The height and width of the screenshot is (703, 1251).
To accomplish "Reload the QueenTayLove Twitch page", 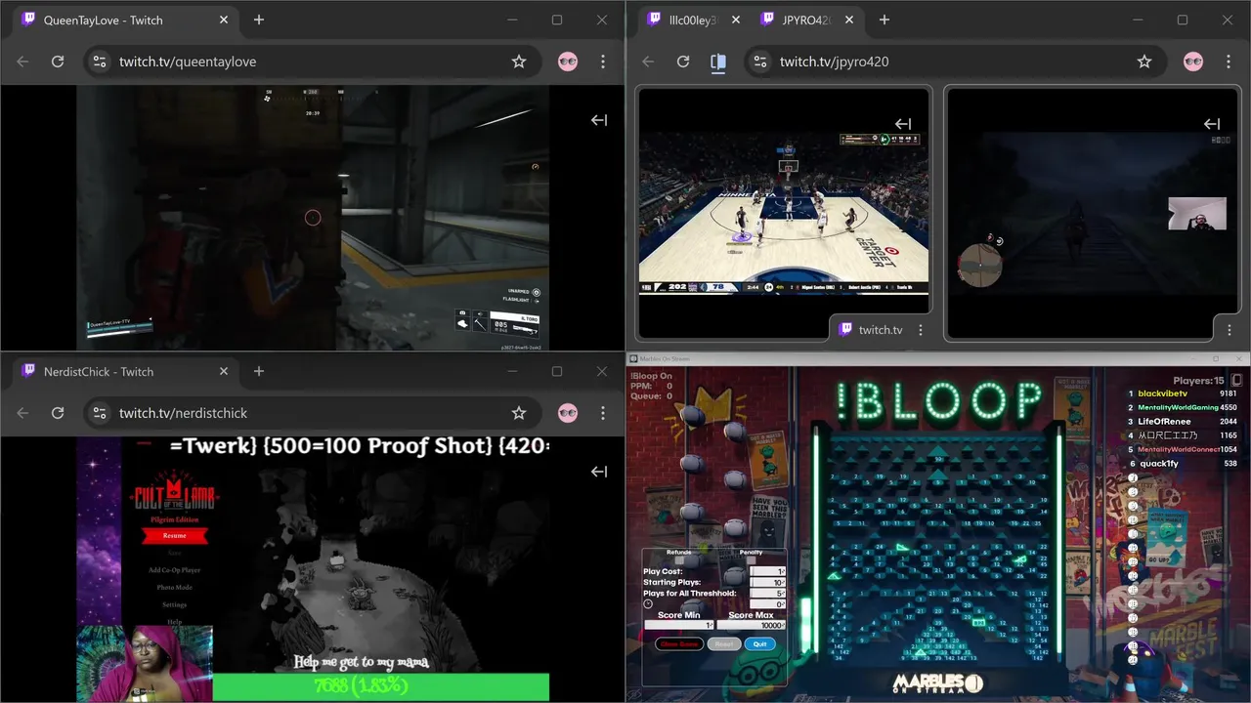I will pos(58,62).
